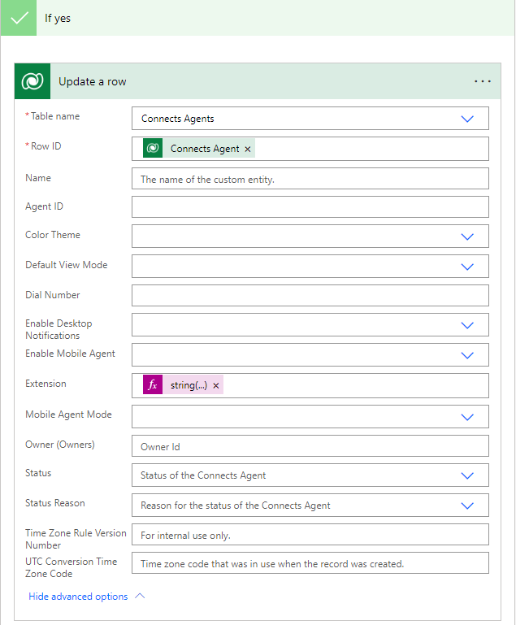
Task: Click the Row ID label
Action: pyautogui.click(x=46, y=146)
